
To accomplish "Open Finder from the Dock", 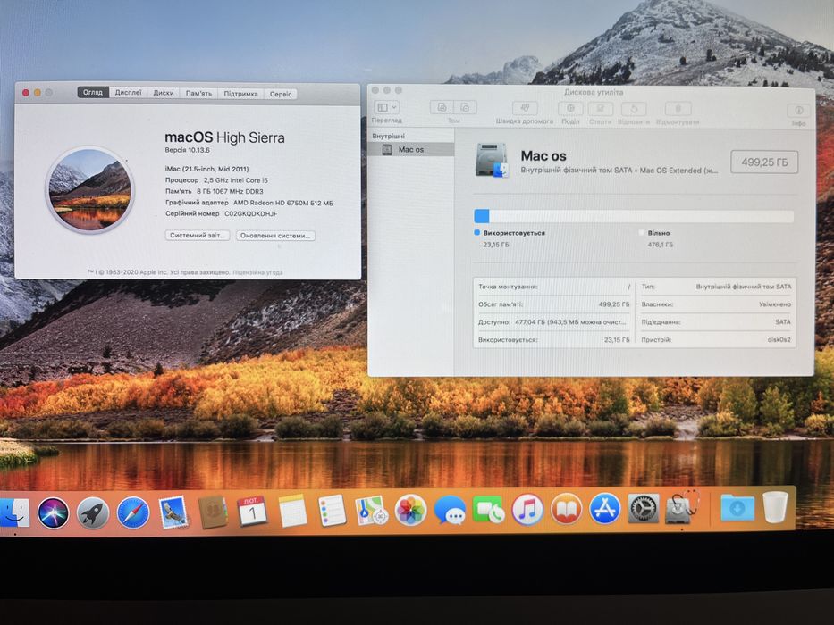I will pyautogui.click(x=13, y=512).
